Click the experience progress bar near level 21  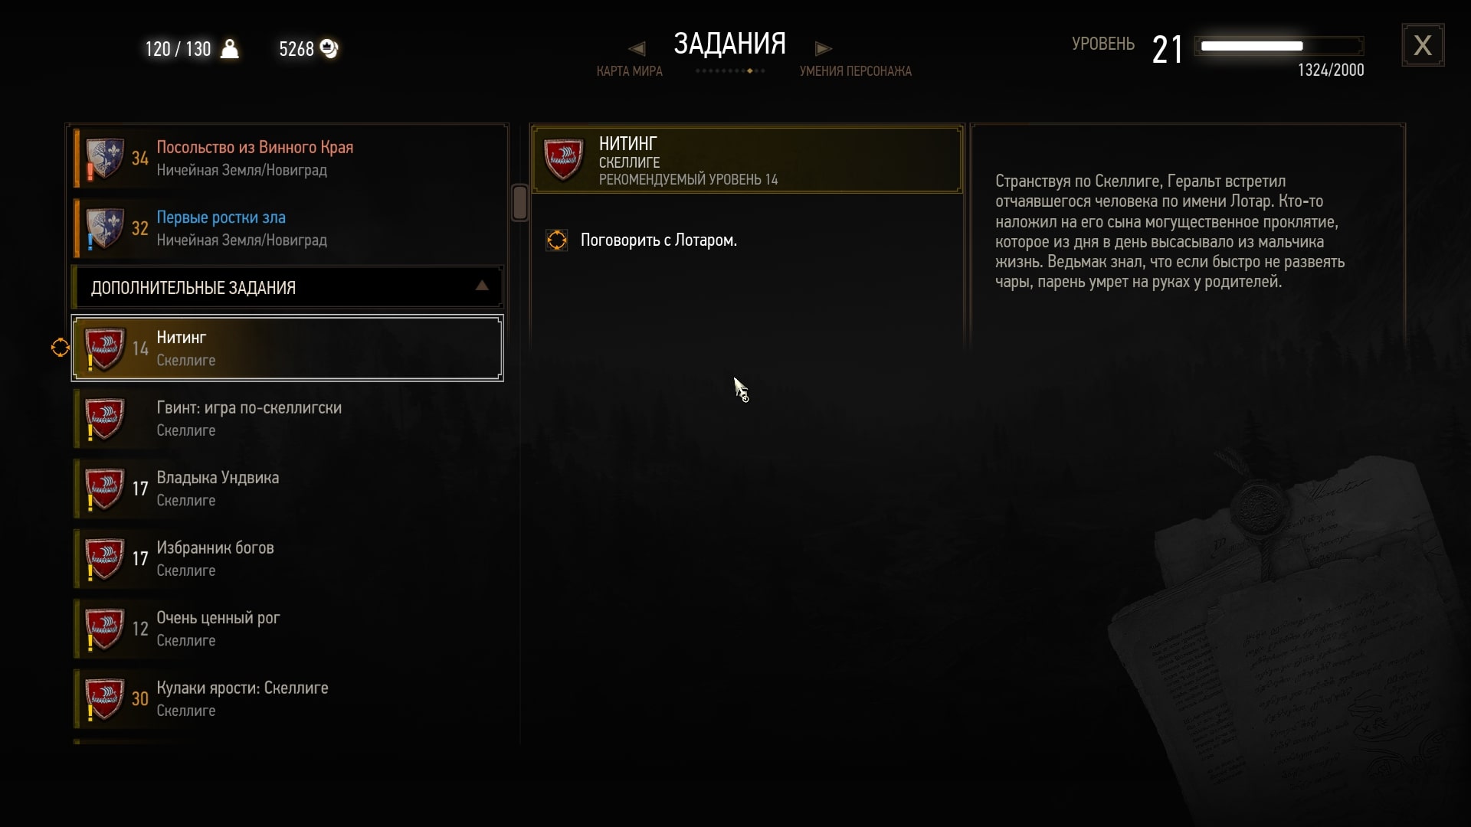1279,46
